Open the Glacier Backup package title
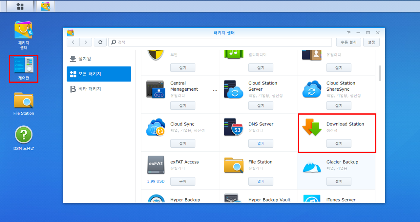This screenshot has width=420, height=222. pos(342,162)
